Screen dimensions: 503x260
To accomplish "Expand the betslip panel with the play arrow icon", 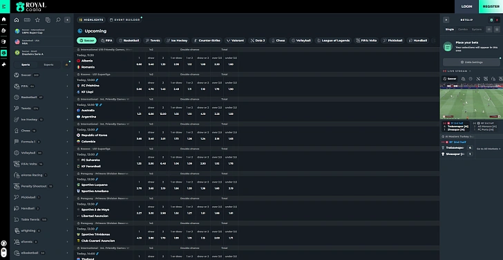I will 446,20.
